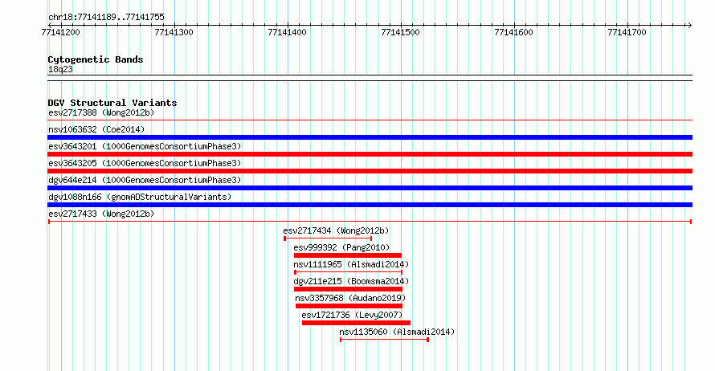Open esv1721736 (Levy2007) label

(352, 315)
